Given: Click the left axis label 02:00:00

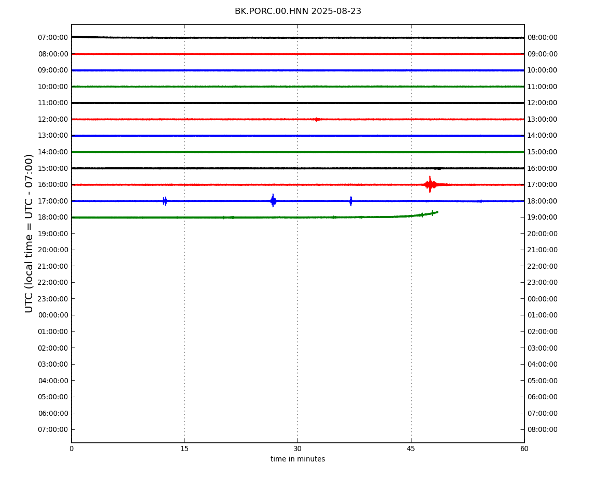Looking at the screenshot, I should coord(53,348).
